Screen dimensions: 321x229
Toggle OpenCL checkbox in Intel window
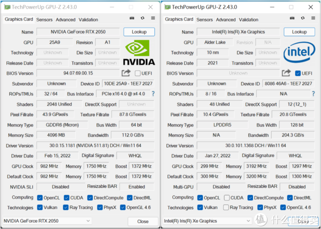tap(200, 198)
